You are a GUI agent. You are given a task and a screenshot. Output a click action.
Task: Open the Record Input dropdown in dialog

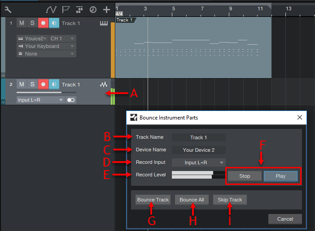click(x=199, y=163)
